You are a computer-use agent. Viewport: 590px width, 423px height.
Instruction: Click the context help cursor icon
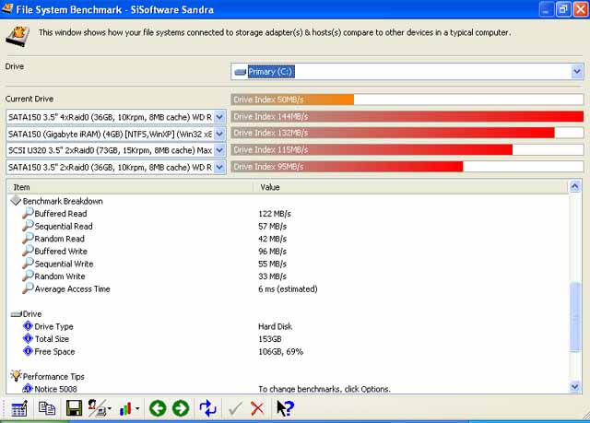(x=285, y=408)
